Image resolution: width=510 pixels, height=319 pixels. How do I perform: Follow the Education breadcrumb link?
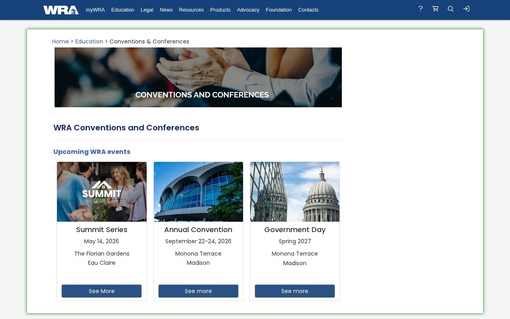(x=89, y=41)
